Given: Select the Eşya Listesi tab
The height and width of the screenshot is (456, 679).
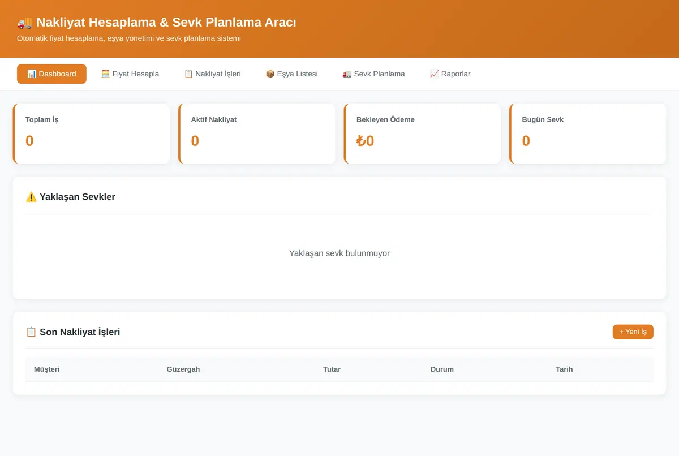Looking at the screenshot, I should click(x=291, y=74).
